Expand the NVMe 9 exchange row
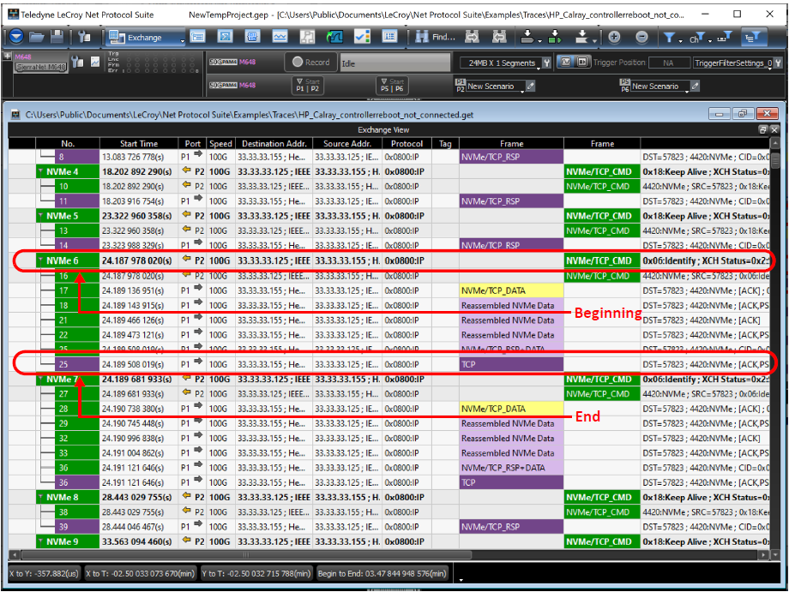This screenshot has height=592, width=789. (41, 541)
